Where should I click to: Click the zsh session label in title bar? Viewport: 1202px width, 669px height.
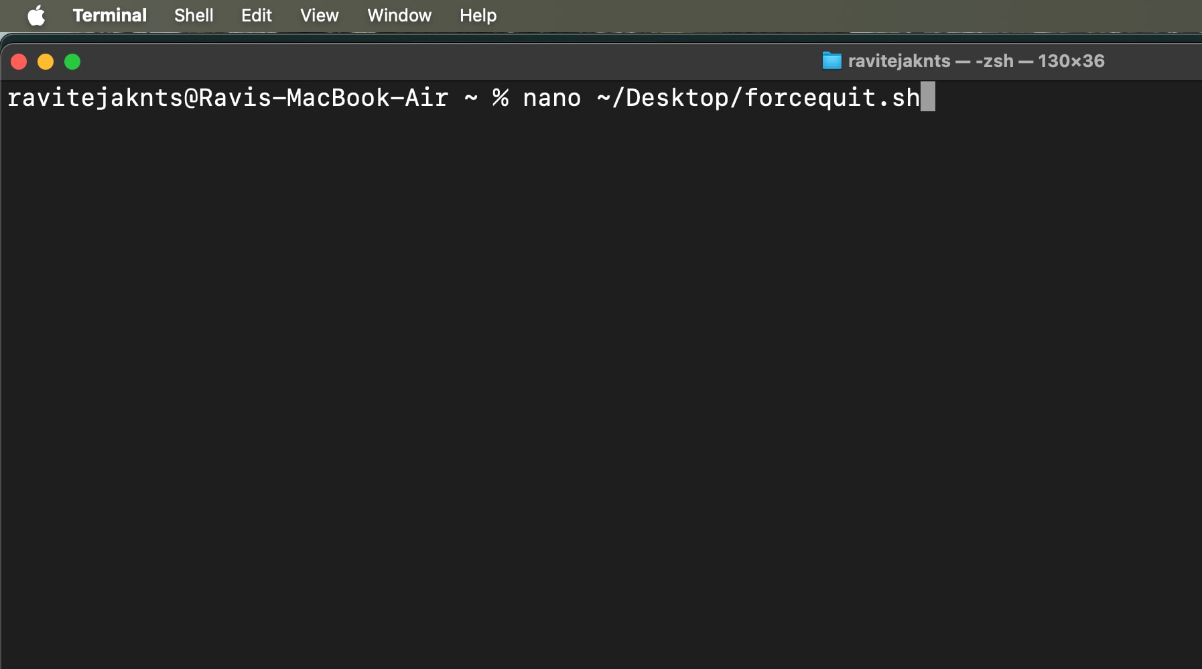996,61
